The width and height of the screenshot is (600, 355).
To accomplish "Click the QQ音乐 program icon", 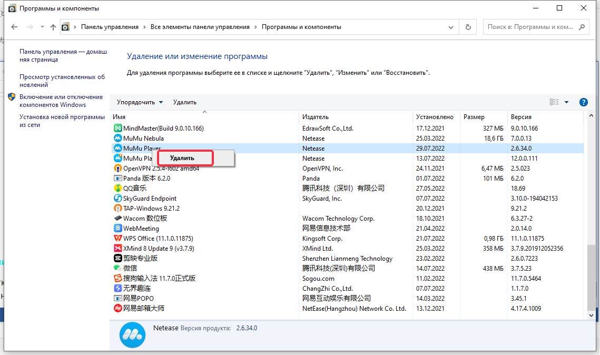I will coord(118,188).
